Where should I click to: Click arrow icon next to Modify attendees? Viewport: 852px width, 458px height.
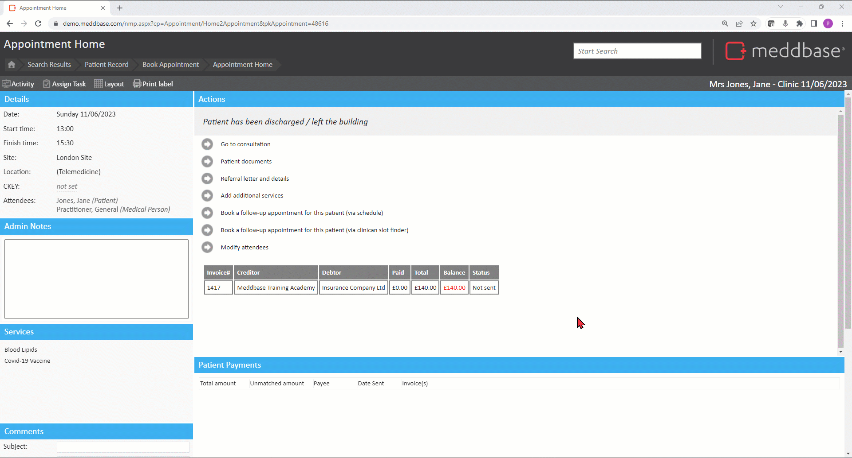pos(207,247)
